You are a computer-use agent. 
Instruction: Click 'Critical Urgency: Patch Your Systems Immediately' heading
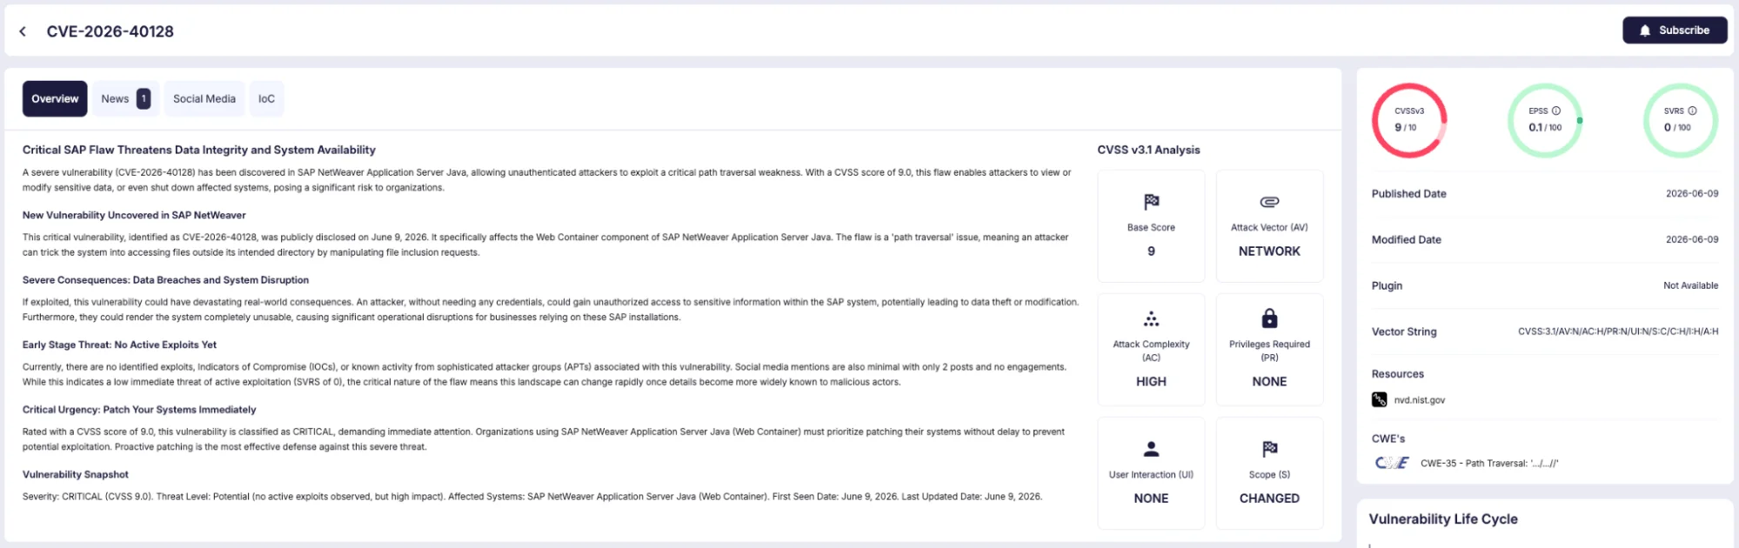(139, 410)
